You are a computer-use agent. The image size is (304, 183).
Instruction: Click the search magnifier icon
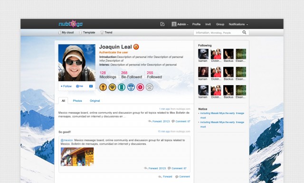coord(244,32)
